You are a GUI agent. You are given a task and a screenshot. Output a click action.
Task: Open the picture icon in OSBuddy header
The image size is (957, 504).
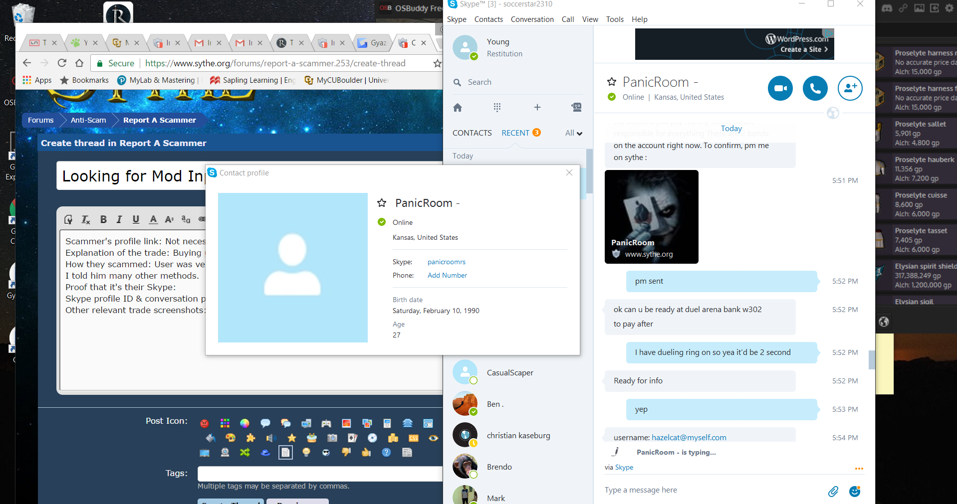click(919, 8)
